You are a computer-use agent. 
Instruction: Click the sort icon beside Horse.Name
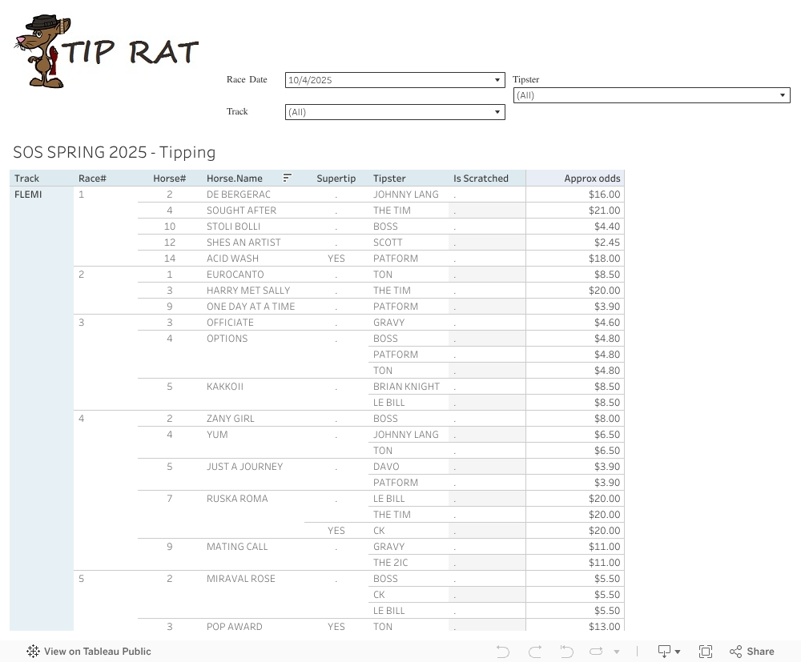287,178
